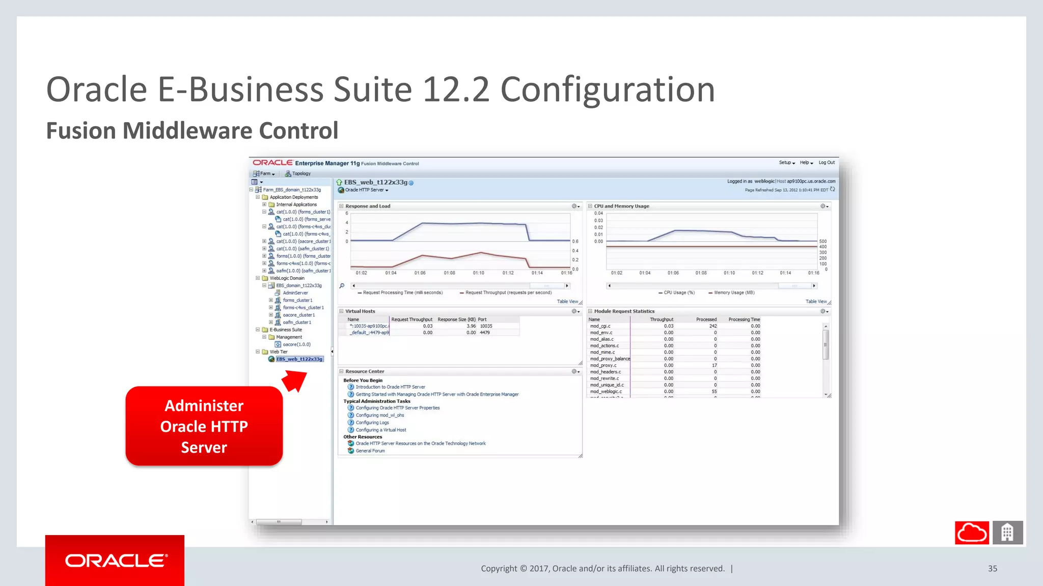The image size is (1043, 586).
Task: Click the forms_cluster1 cluster icon
Action: click(x=278, y=300)
